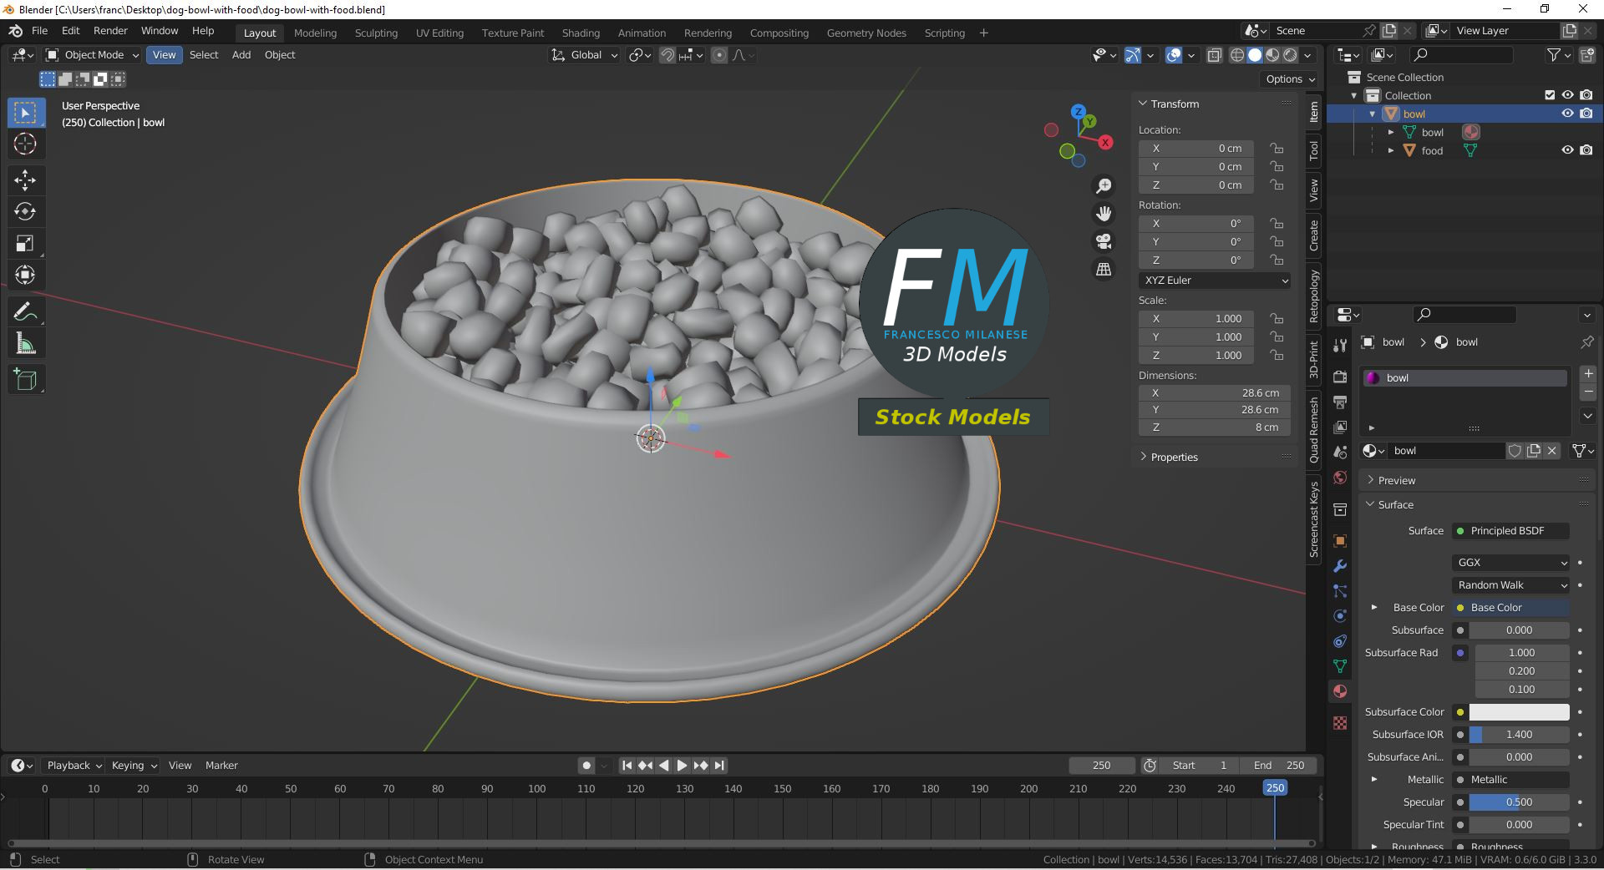1604x870 pixels.
Task: Open Render properties tab icon
Action: (1340, 377)
